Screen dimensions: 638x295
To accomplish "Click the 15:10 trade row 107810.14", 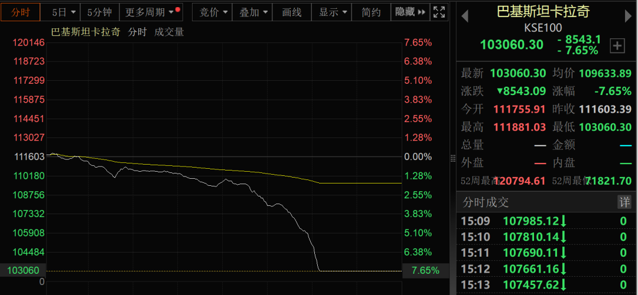I will click(547, 237).
